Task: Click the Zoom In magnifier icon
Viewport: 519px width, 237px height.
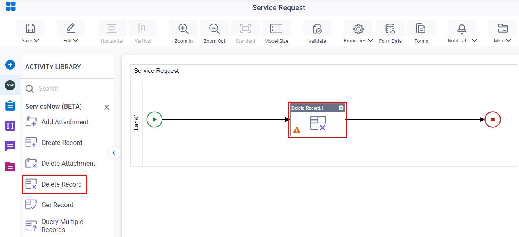Action: (x=184, y=29)
